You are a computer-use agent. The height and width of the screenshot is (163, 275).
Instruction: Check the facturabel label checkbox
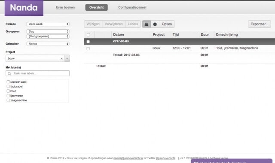point(8,86)
